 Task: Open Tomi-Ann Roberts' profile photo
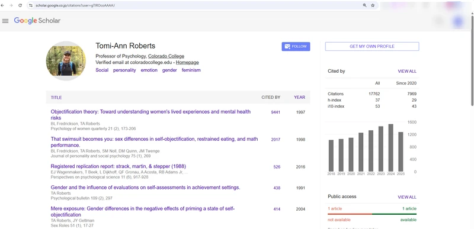click(66, 61)
